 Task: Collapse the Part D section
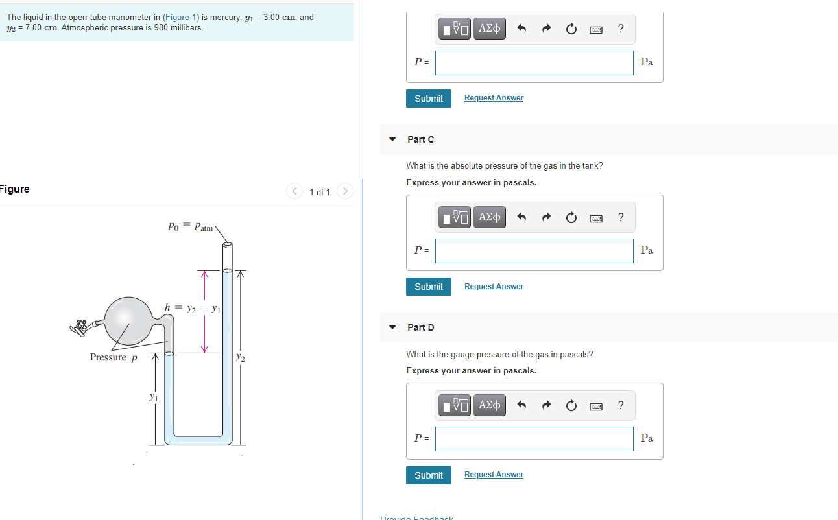[x=392, y=327]
